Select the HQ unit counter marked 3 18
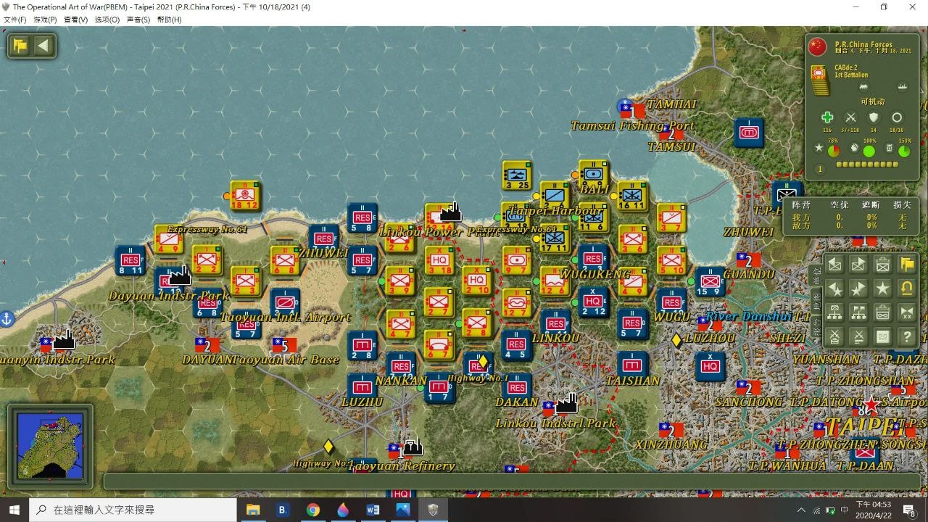 click(x=439, y=261)
